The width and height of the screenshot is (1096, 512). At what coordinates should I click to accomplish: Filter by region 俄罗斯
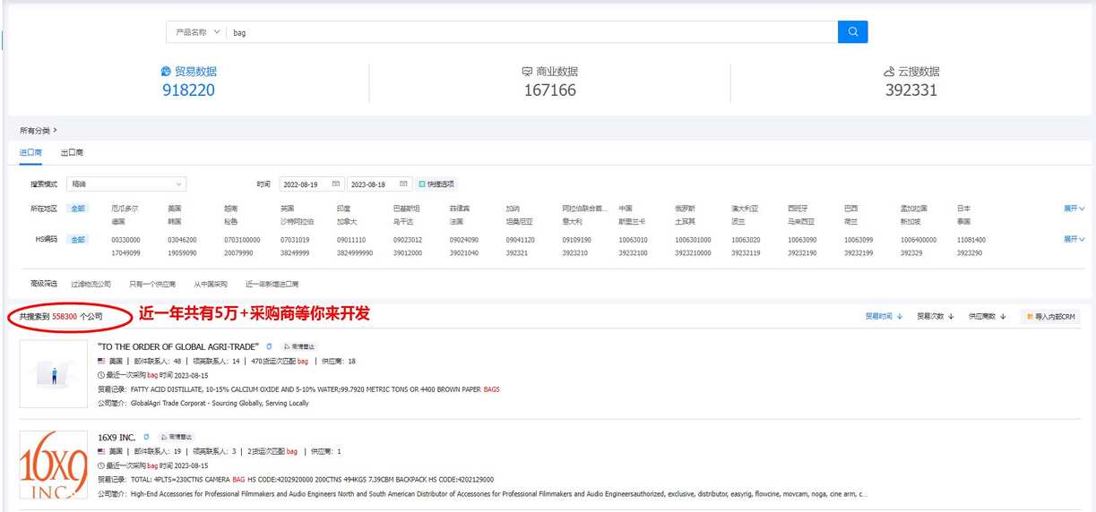686,209
